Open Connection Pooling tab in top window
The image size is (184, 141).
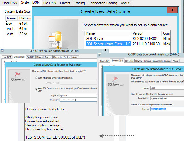click(x=103, y=3)
